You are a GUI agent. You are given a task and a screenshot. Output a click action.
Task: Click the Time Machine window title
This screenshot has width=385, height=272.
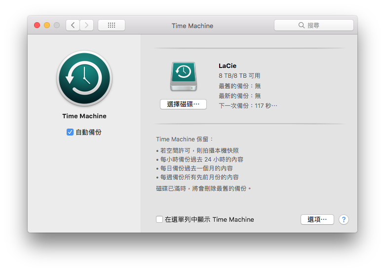pyautogui.click(x=192, y=26)
